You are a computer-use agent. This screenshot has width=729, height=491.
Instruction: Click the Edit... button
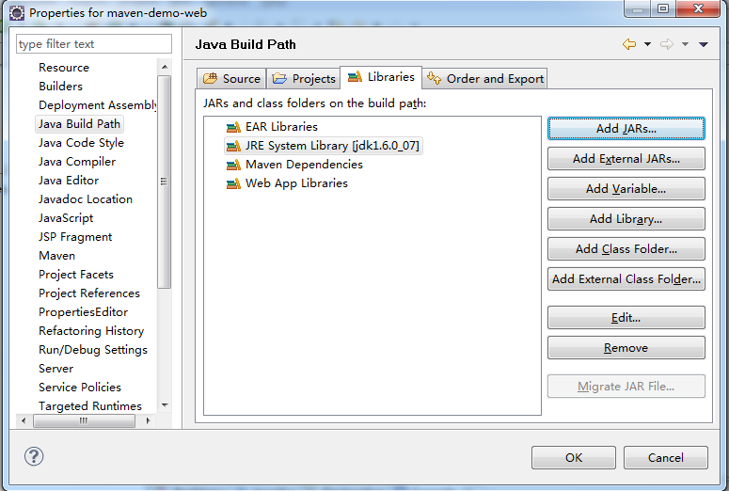click(626, 318)
